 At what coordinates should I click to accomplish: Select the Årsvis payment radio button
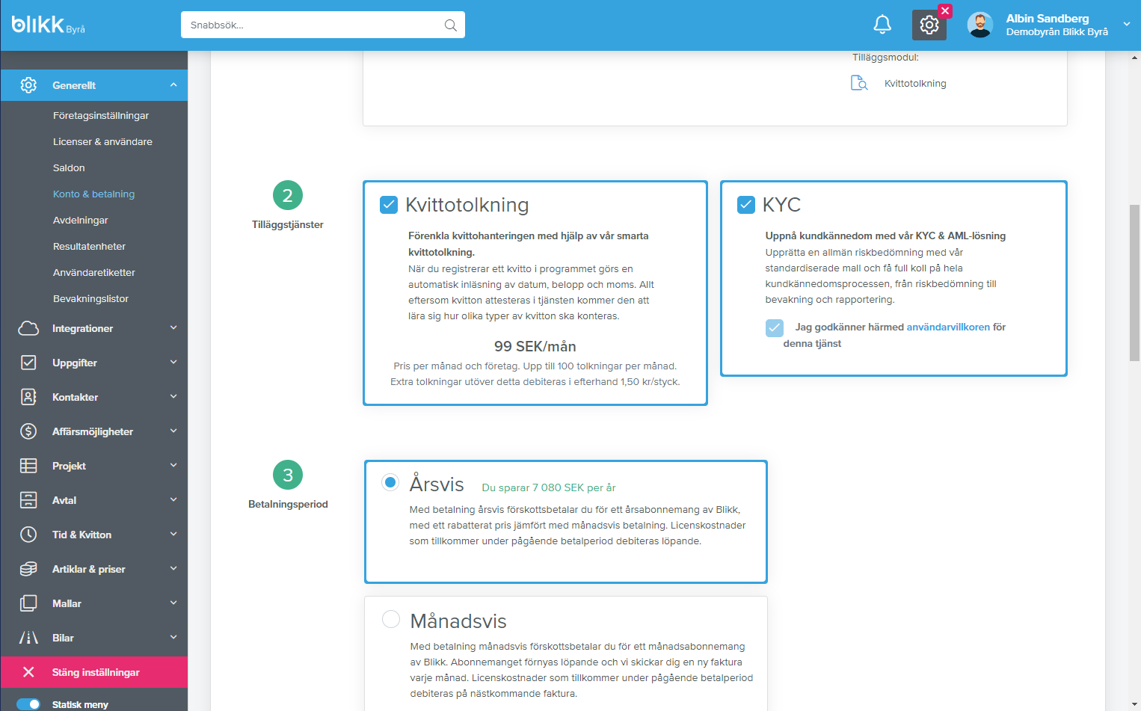tap(390, 482)
